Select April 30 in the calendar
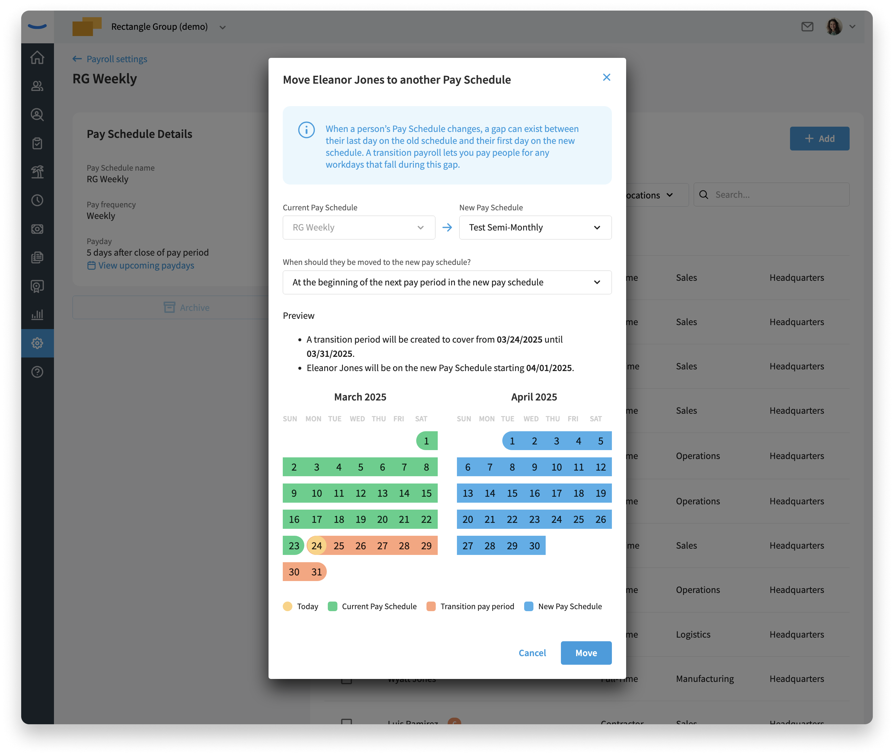This screenshot has width=894, height=756. (x=534, y=546)
